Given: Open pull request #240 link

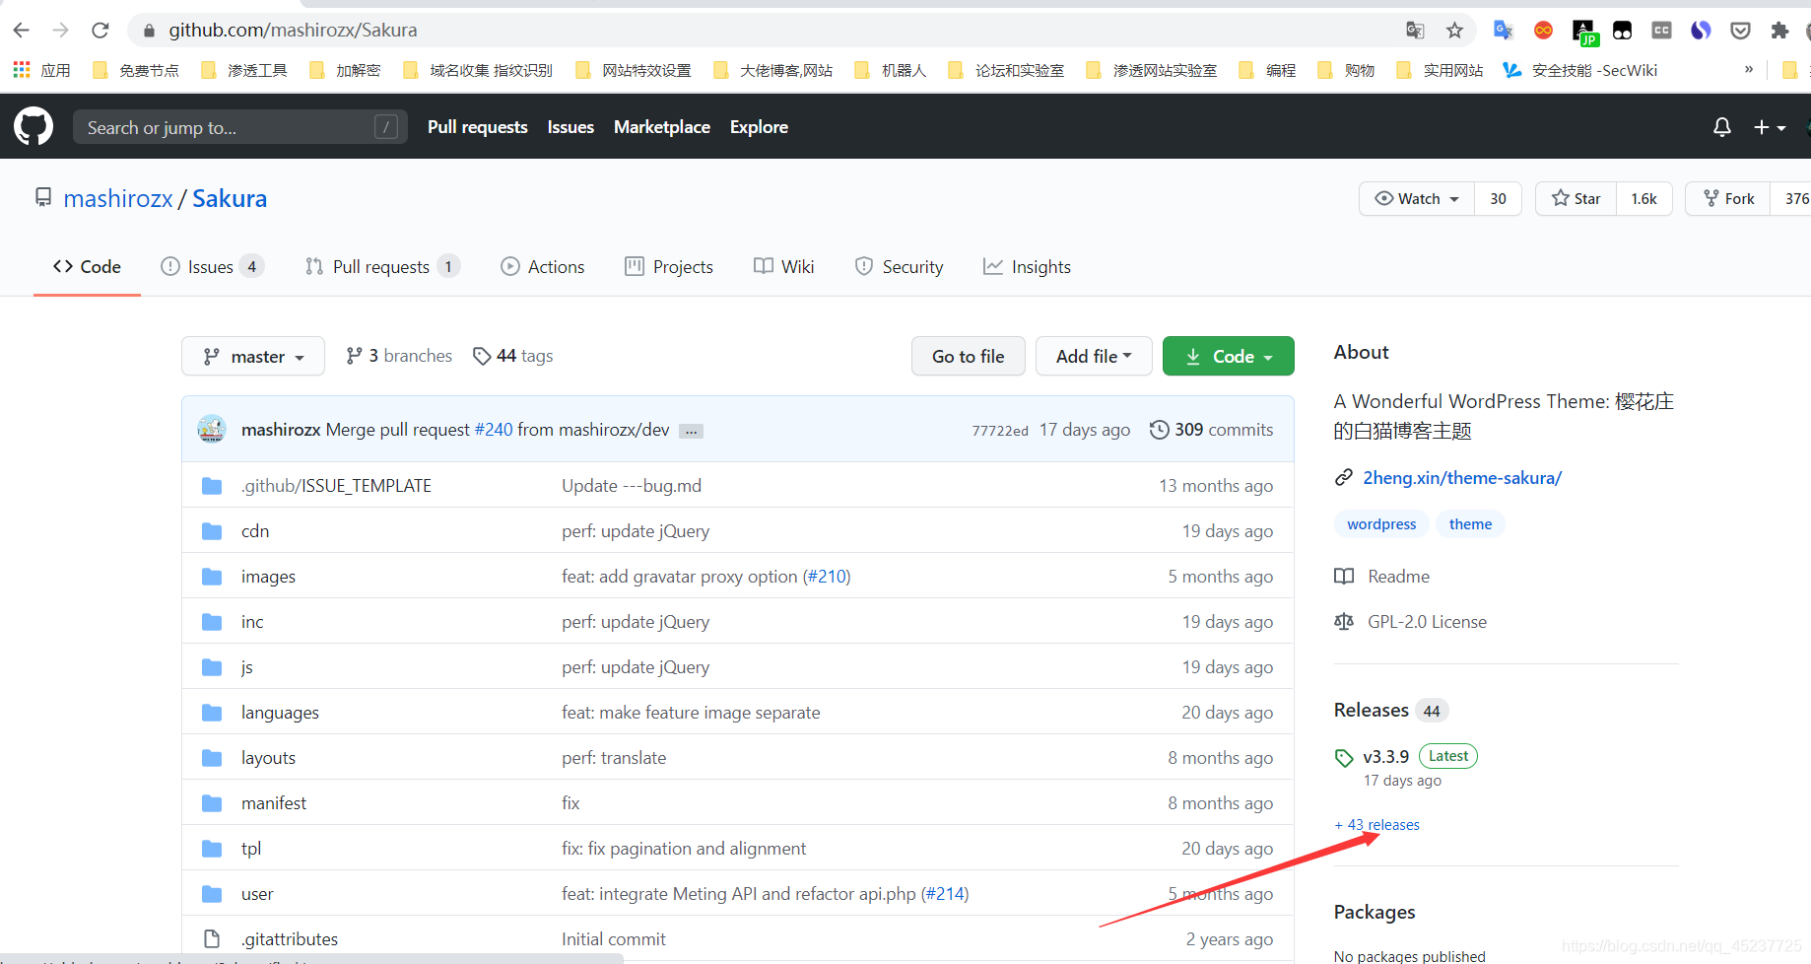Looking at the screenshot, I should 494,429.
